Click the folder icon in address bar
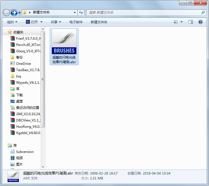The height and width of the screenshot is (186, 209). coord(25,12)
